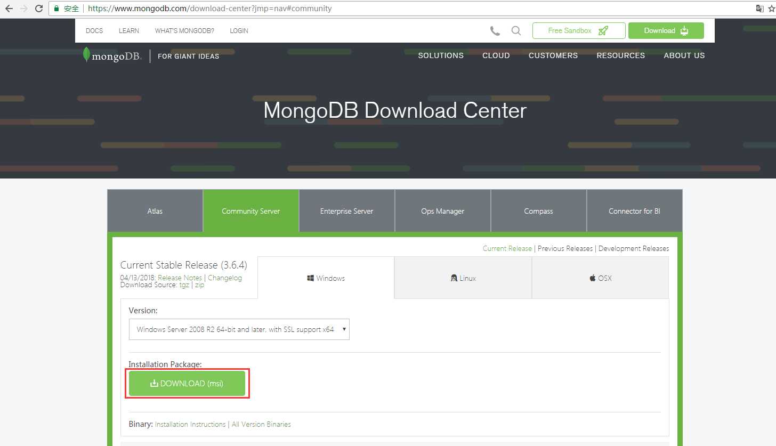The height and width of the screenshot is (446, 776).
Task: Download source as tgz link
Action: pos(184,285)
